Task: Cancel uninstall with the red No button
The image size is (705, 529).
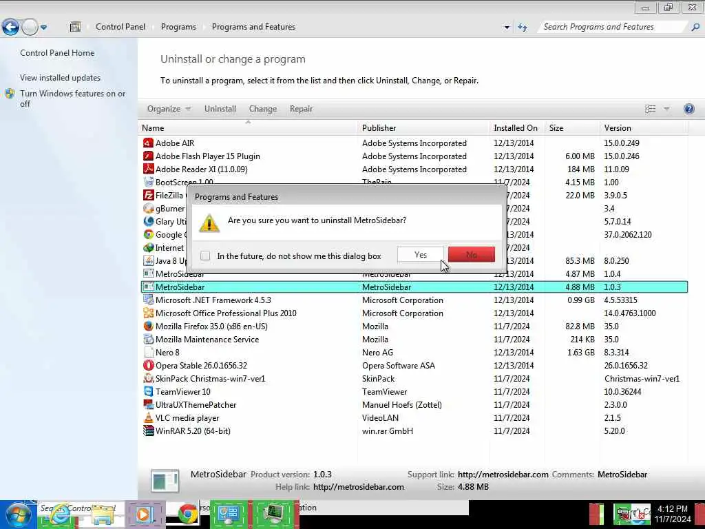Action: [471, 255]
